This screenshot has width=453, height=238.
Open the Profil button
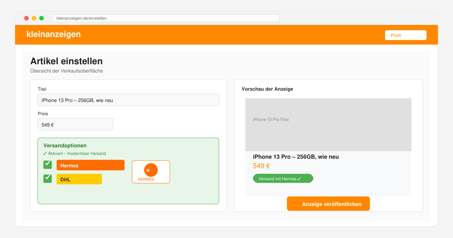406,35
